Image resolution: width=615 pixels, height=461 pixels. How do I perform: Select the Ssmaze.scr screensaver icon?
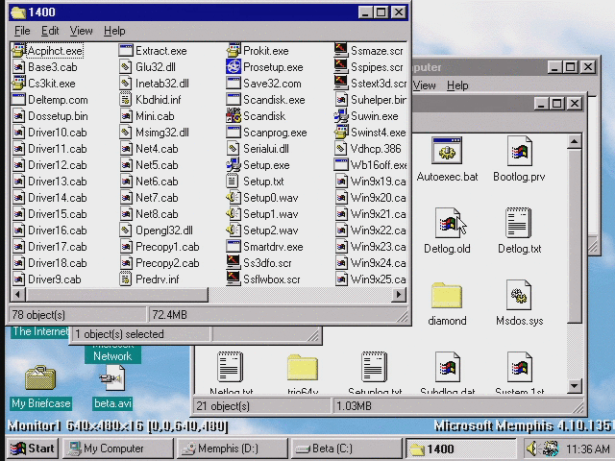[x=341, y=51]
